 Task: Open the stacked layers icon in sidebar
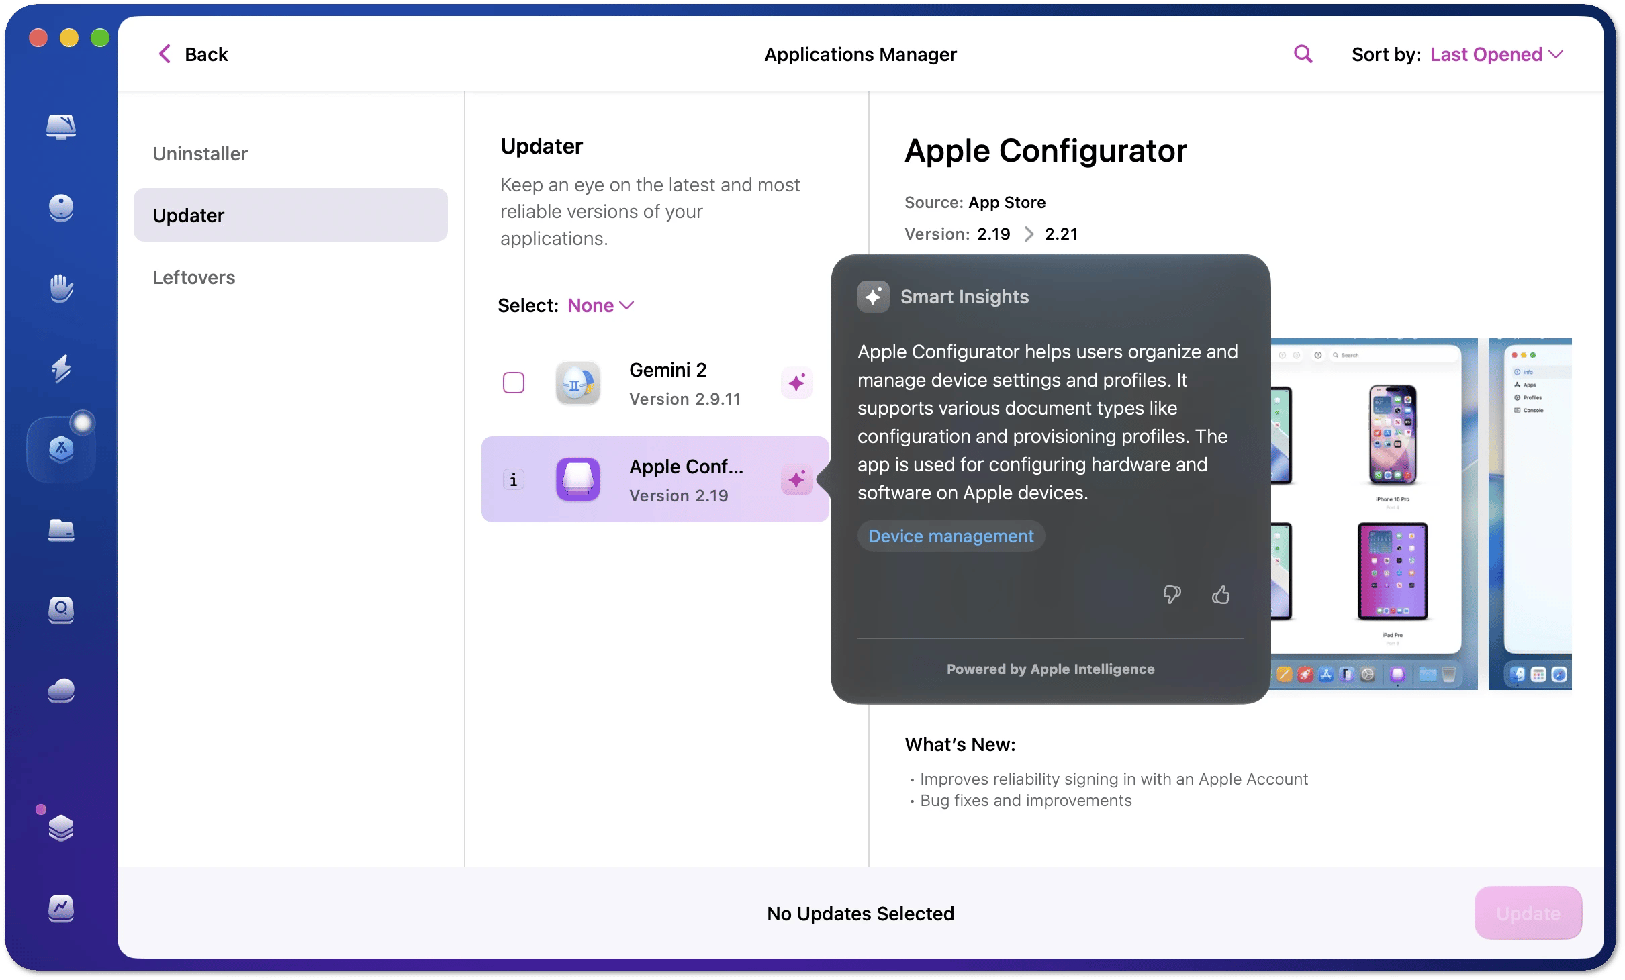(x=61, y=828)
